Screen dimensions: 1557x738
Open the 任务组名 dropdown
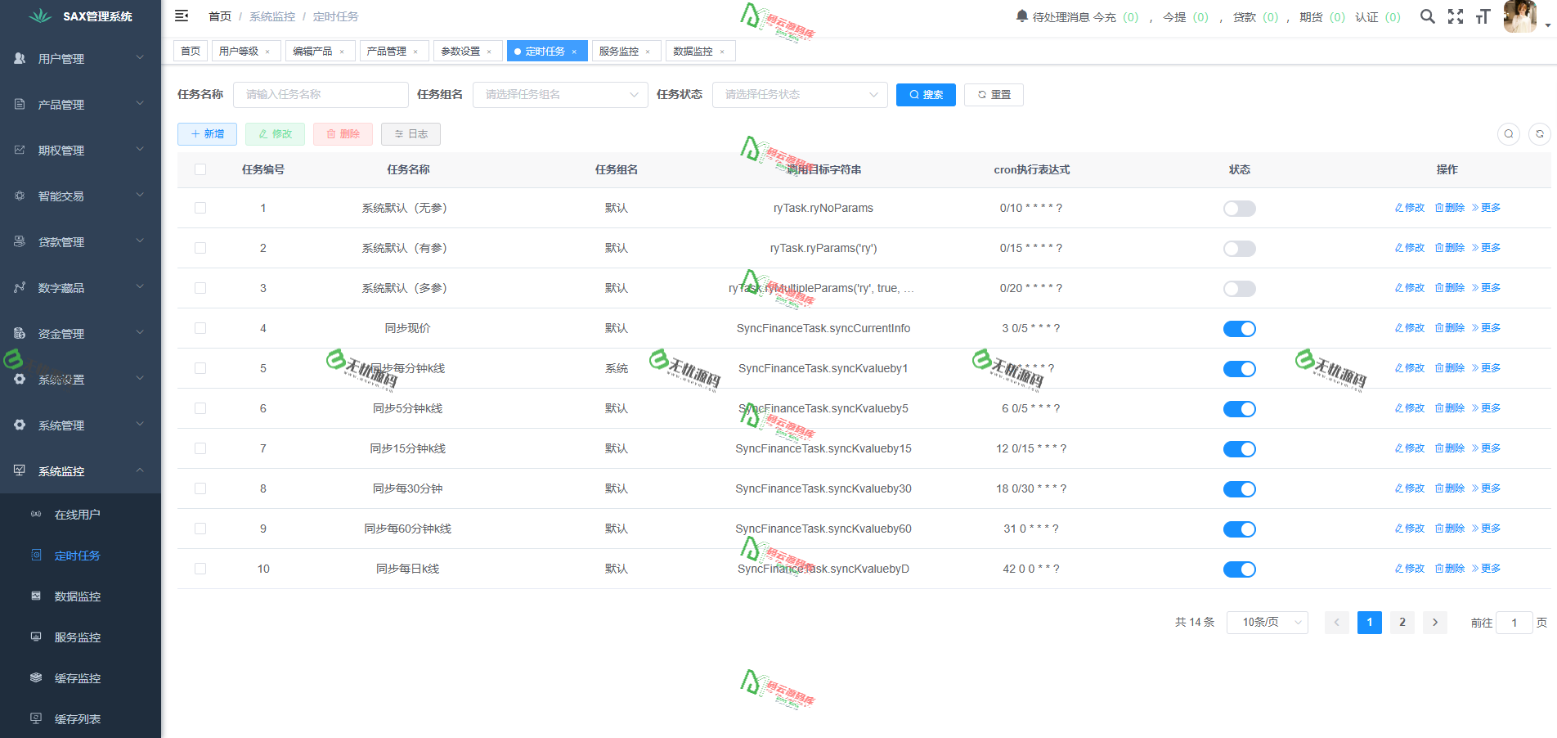[560, 94]
